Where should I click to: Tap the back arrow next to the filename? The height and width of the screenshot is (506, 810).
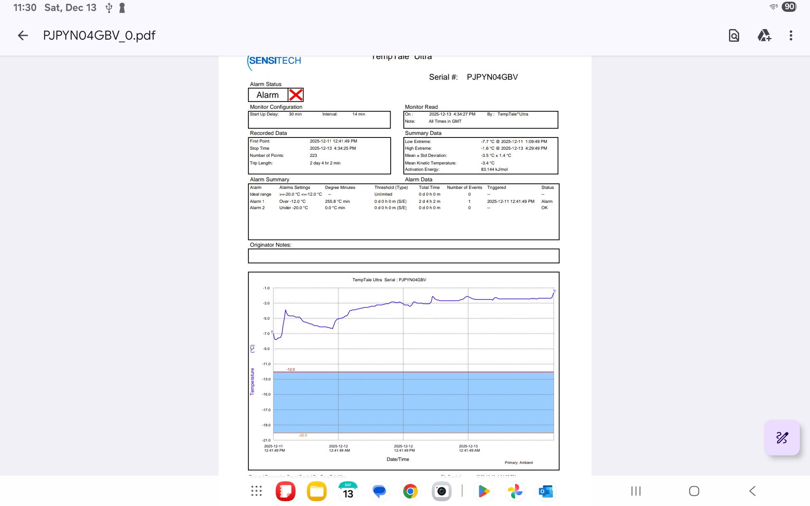click(23, 35)
